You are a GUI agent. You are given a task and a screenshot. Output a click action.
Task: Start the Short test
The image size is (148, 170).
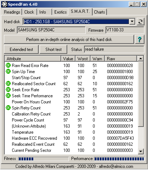coord(53,50)
